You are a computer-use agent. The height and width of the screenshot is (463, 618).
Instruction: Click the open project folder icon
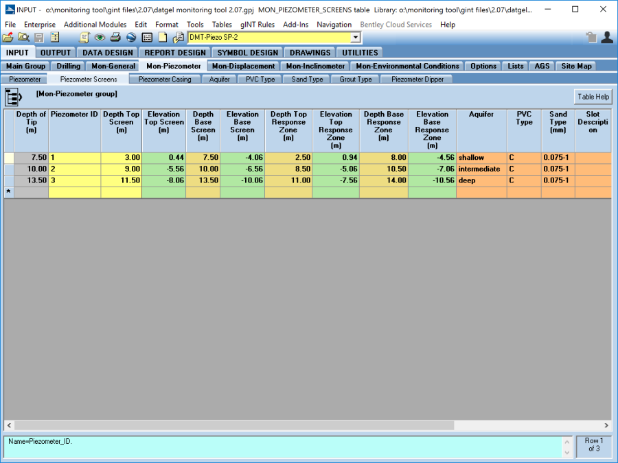(x=8, y=38)
